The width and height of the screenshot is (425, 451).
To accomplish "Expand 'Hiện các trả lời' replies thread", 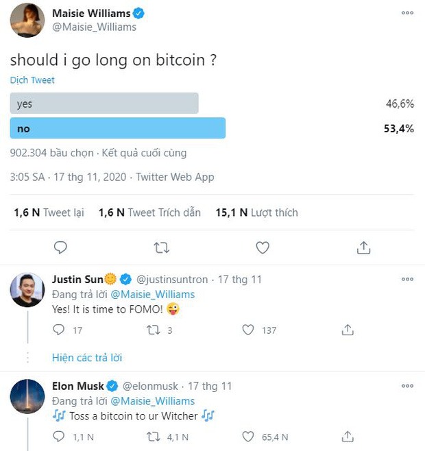I will 87,357.
